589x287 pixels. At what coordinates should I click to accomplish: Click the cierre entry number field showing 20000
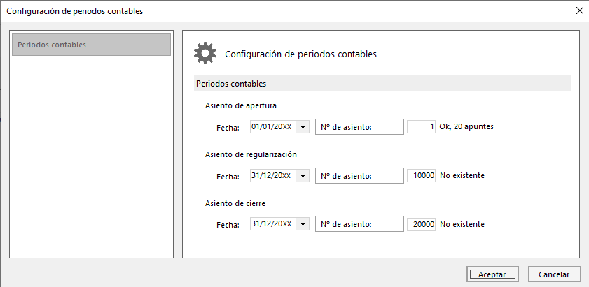tap(421, 224)
